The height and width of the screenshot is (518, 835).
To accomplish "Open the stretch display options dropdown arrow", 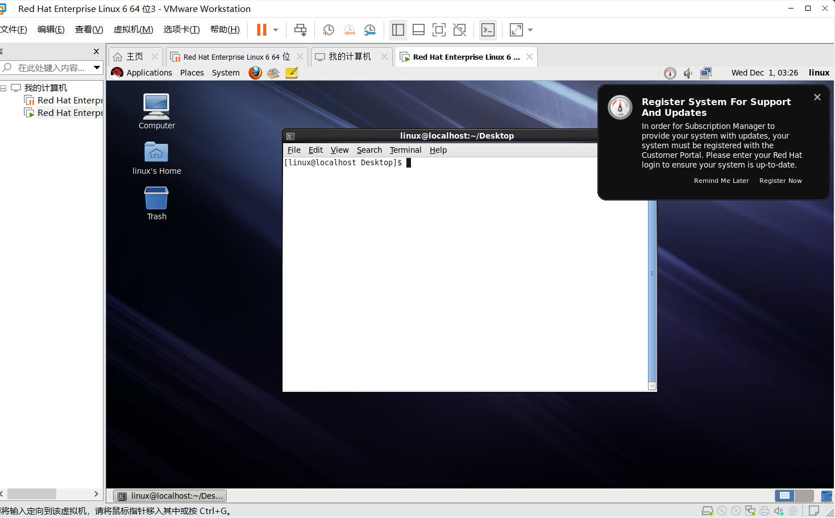I will (530, 30).
